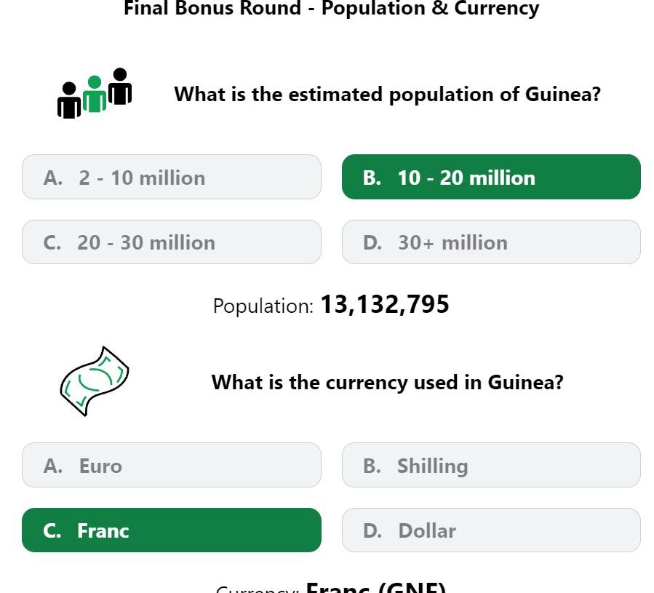Select answer A. 2 - 10 million
Image resolution: width=654 pixels, height=593 pixels.
pyautogui.click(x=172, y=177)
